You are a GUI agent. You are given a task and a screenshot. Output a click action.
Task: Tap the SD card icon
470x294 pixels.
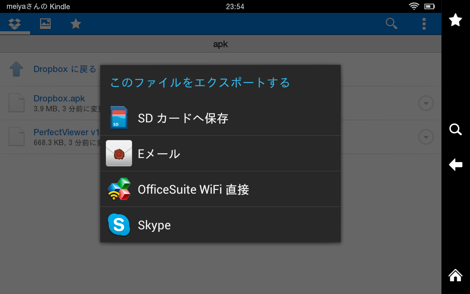[x=119, y=118]
